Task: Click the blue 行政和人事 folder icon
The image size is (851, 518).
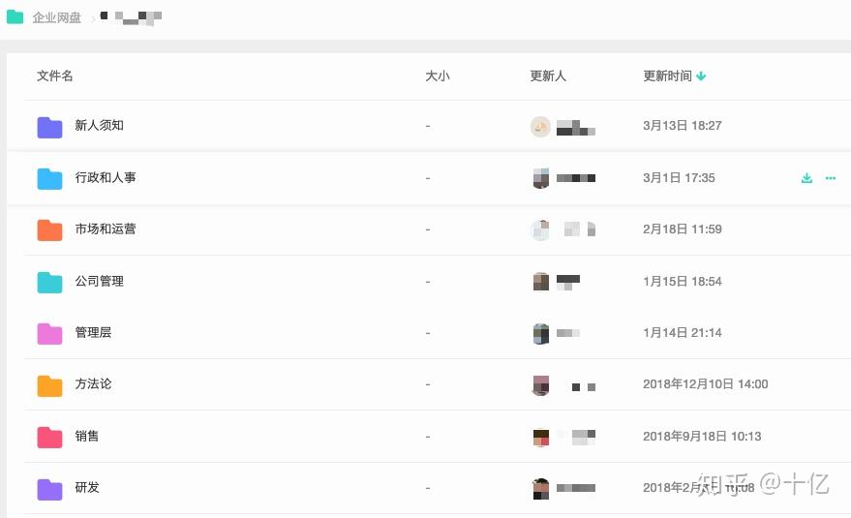Action: coord(49,178)
